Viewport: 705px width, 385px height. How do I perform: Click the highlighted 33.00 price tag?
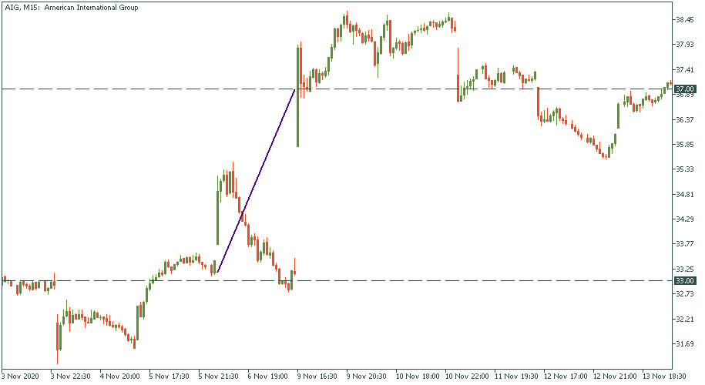coord(685,280)
